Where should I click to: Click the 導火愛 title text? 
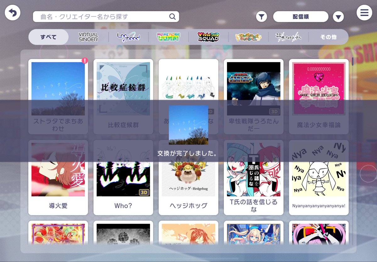click(58, 206)
